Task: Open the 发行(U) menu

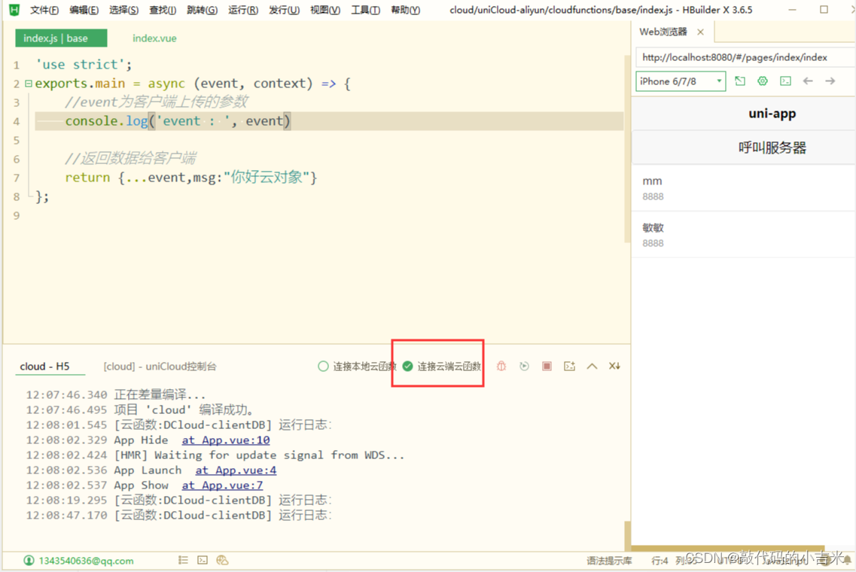Action: (284, 10)
